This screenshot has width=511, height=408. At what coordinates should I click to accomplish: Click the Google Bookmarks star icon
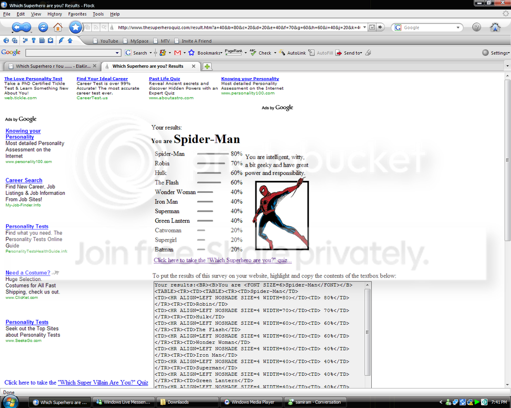[191, 53]
